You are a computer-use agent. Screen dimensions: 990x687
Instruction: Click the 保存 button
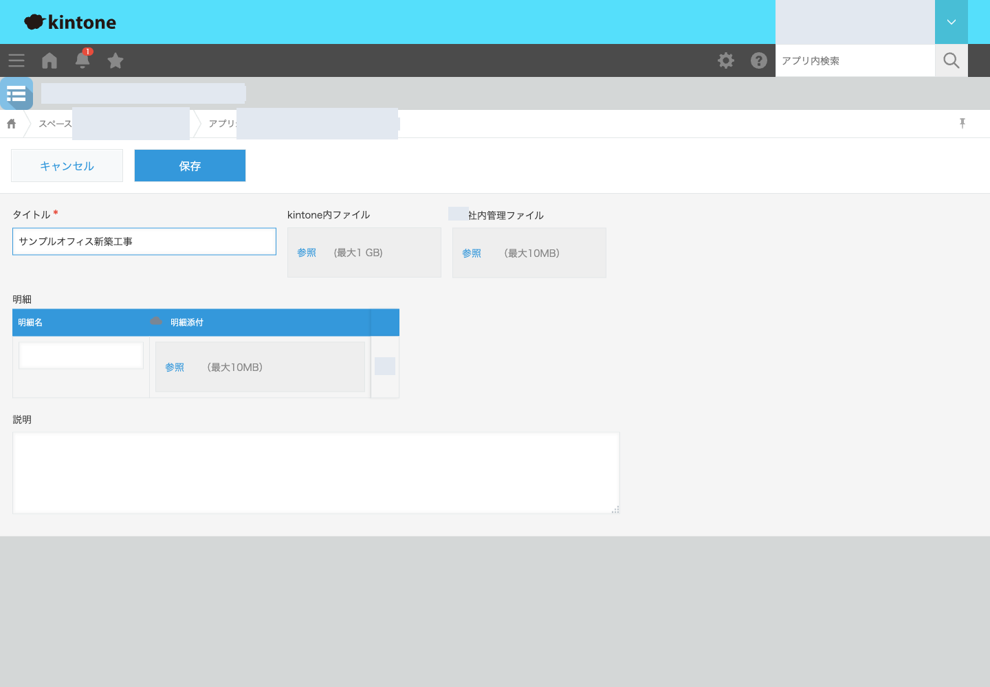coord(190,166)
